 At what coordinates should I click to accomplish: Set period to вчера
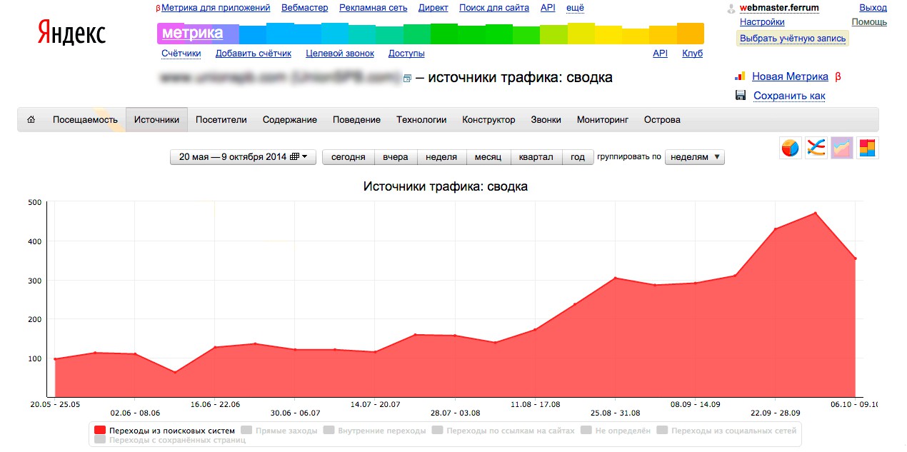pos(396,157)
